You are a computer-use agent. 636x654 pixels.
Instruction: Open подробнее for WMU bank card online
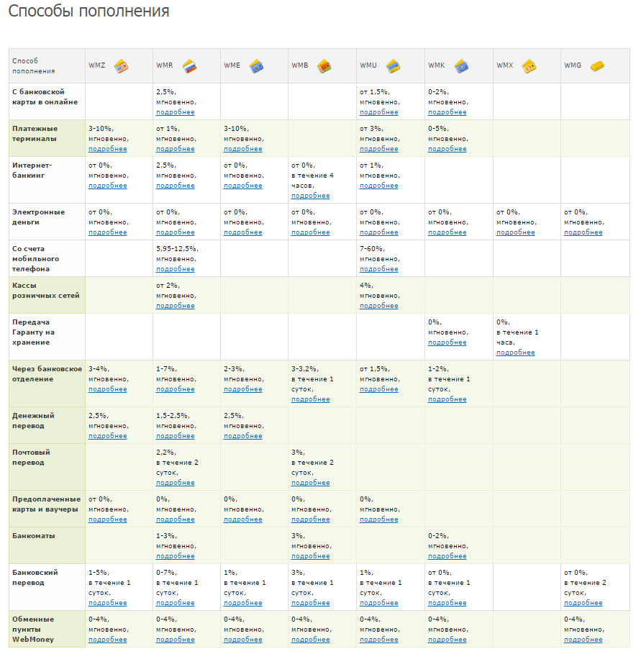tap(378, 112)
